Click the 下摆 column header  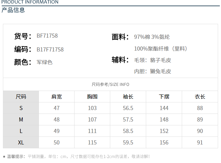tap(164, 97)
